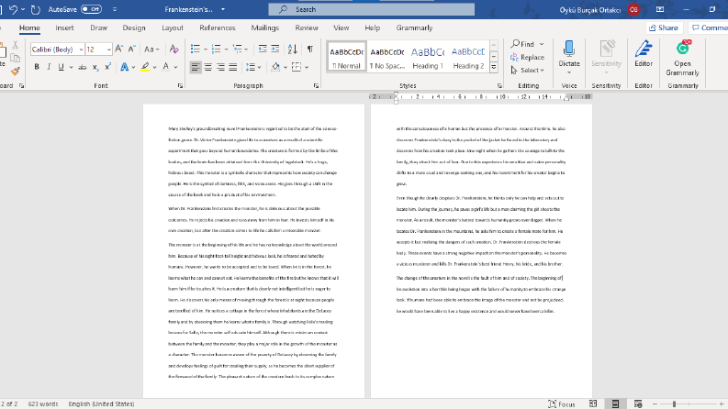The width and height of the screenshot is (728, 409).
Task: Redo last action
Action: click(35, 9)
